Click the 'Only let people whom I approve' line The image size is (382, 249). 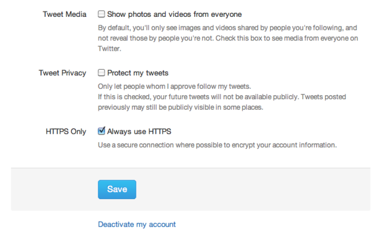tap(175, 86)
